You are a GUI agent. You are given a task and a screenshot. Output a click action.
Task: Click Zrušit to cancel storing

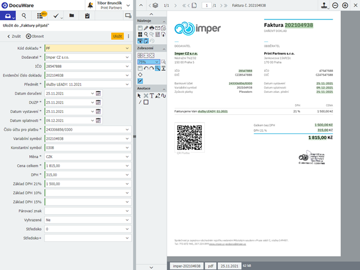coord(14,36)
